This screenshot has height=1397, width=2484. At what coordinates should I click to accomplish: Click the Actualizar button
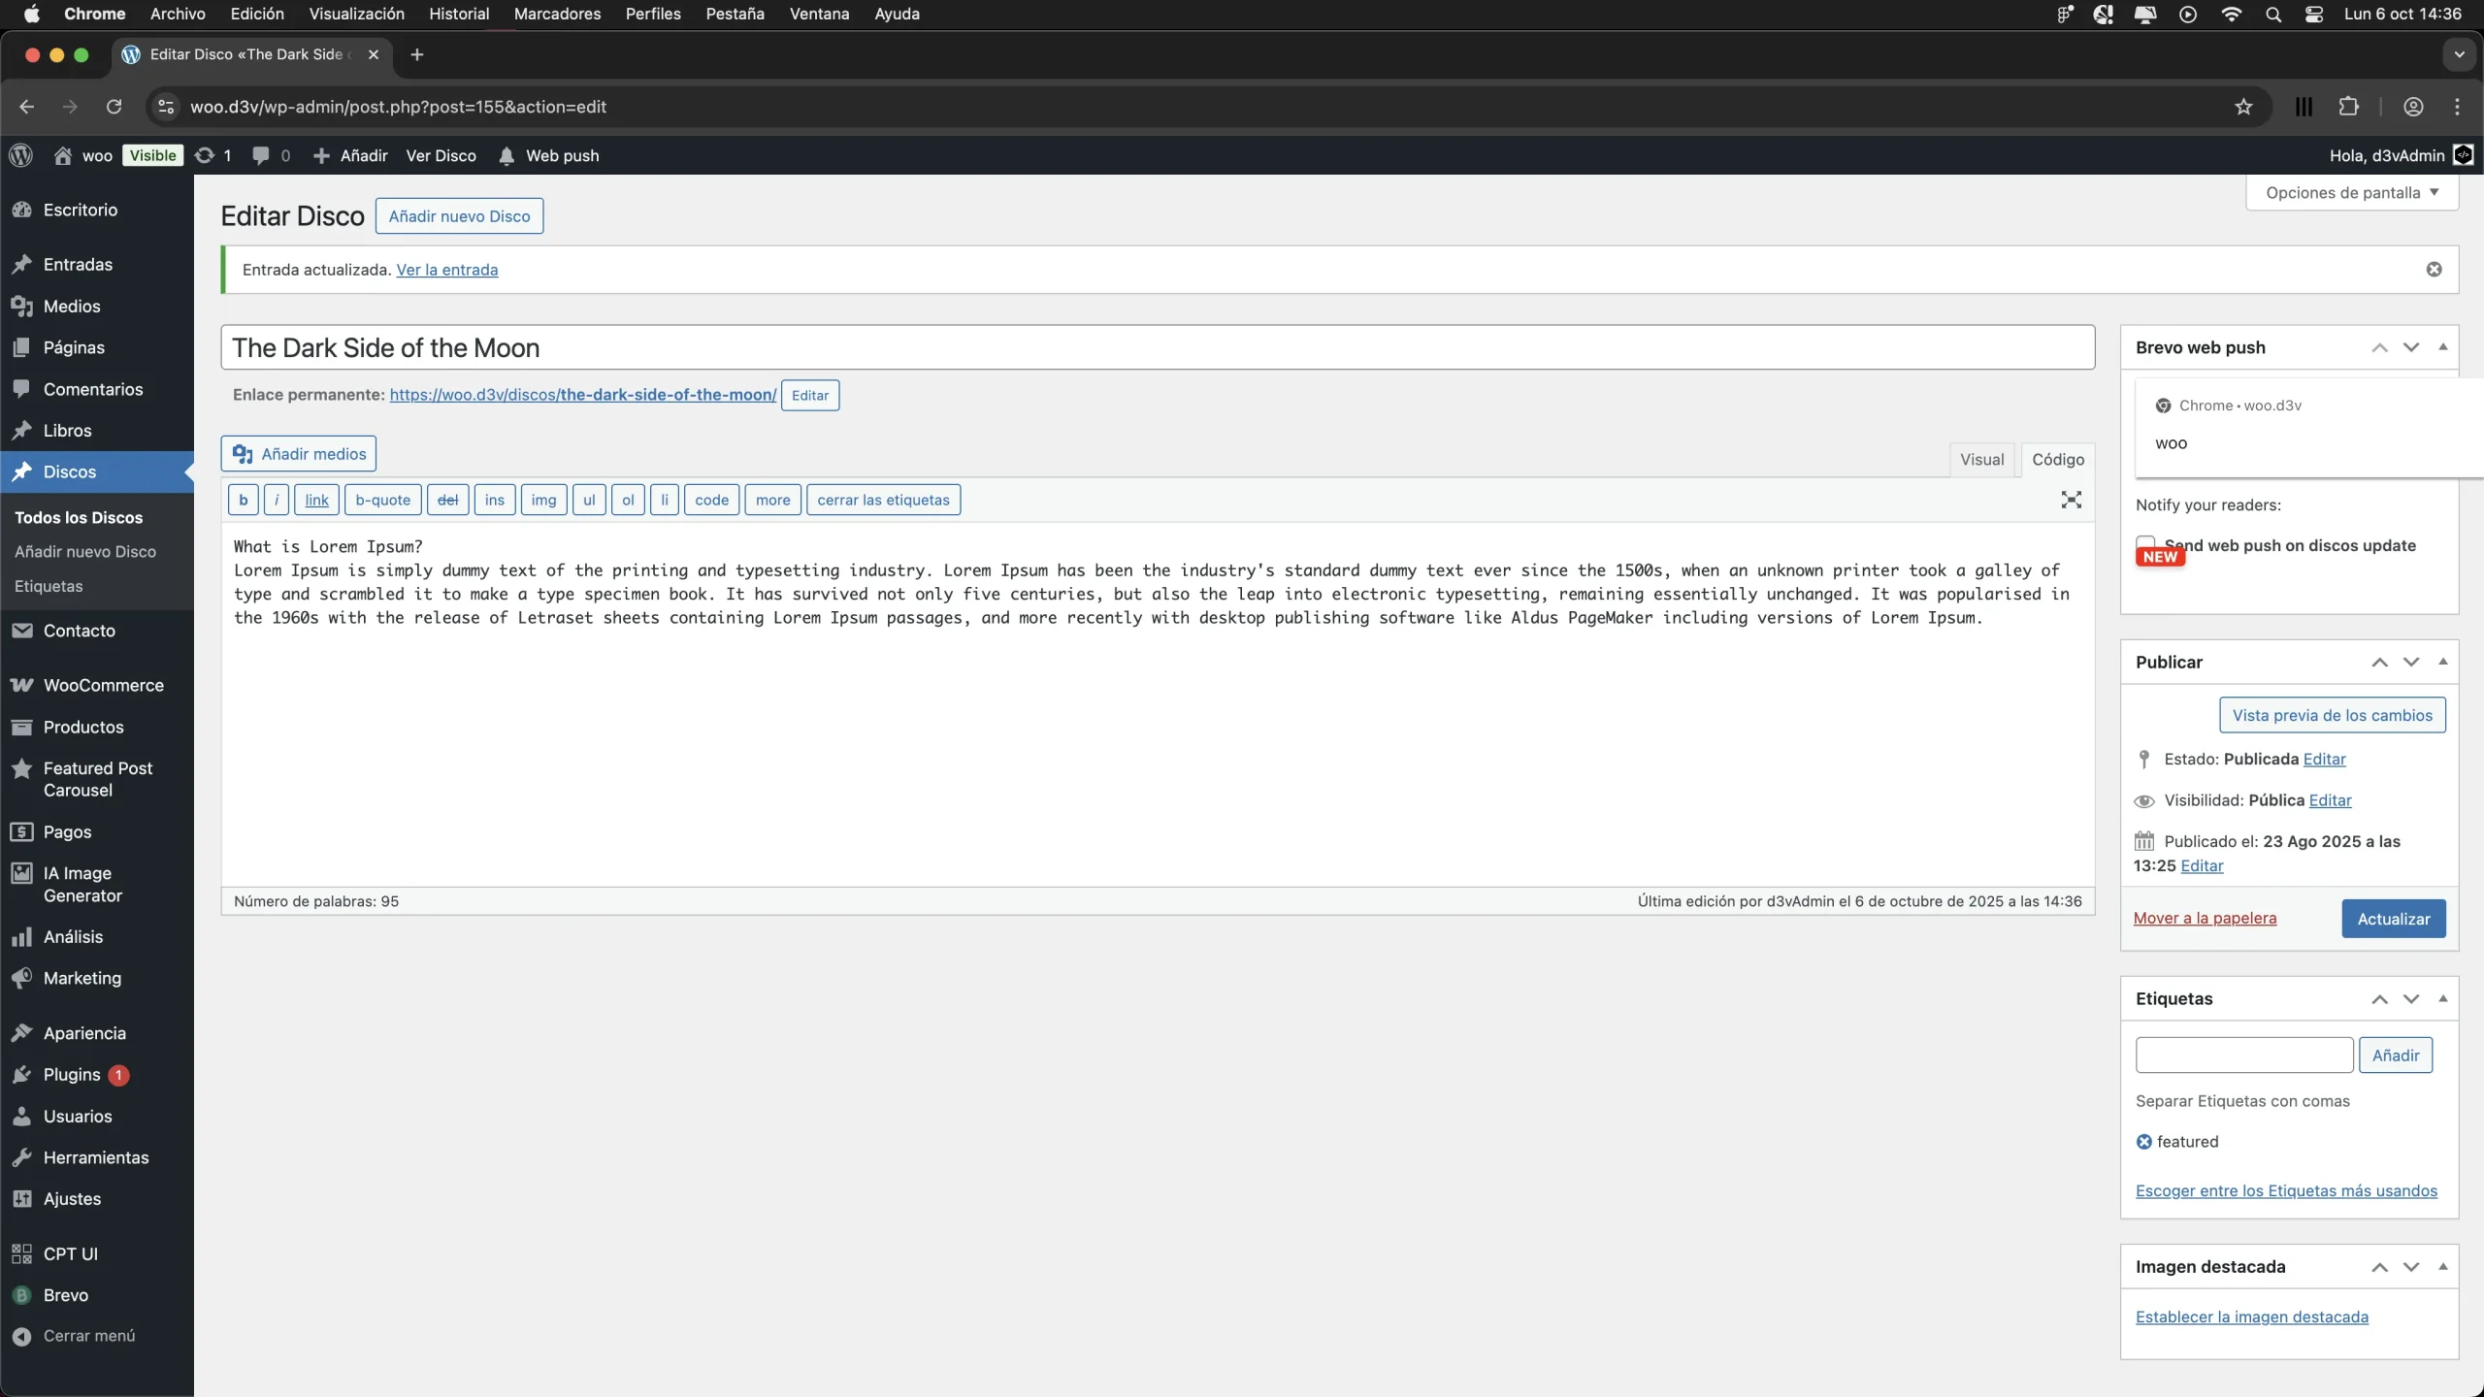(x=2394, y=919)
